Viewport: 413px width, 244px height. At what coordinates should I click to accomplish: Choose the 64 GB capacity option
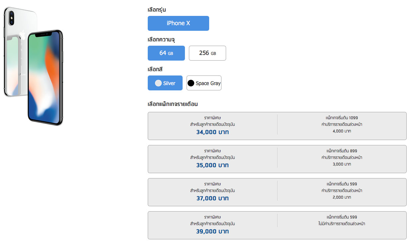coord(166,53)
